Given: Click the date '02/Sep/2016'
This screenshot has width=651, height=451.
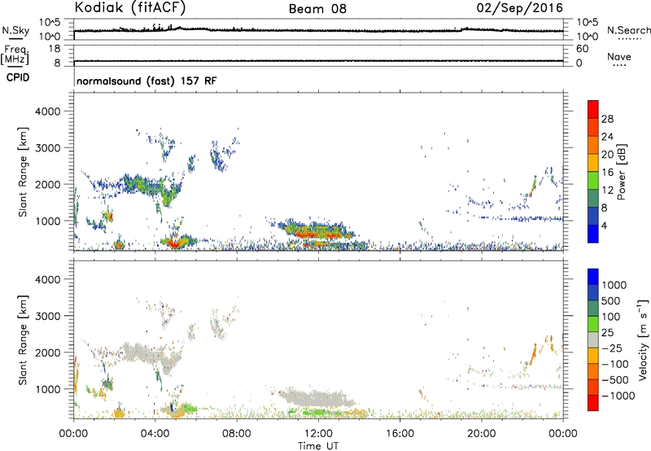Looking at the screenshot, I should click(520, 8).
